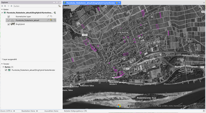Click the map icon on the Kartenfenster tab
This screenshot has height=113, width=206.
click(x=65, y=3)
